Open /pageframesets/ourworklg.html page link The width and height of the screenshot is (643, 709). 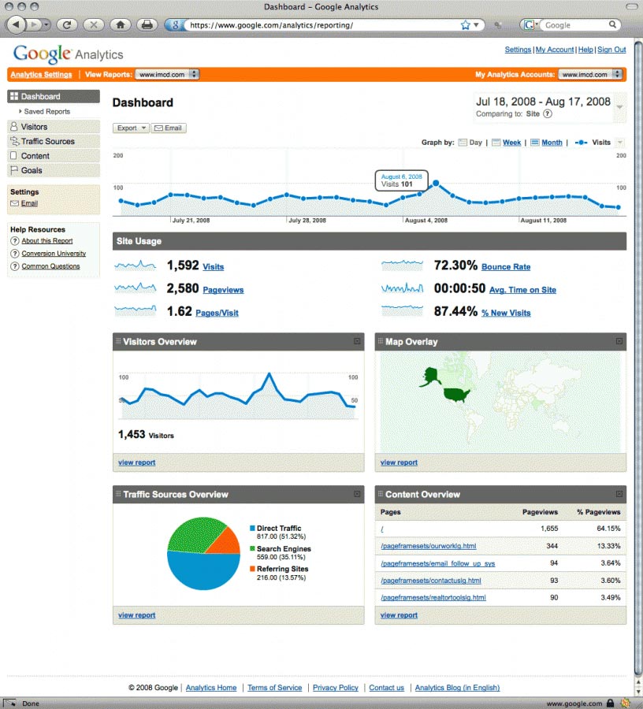pos(428,546)
